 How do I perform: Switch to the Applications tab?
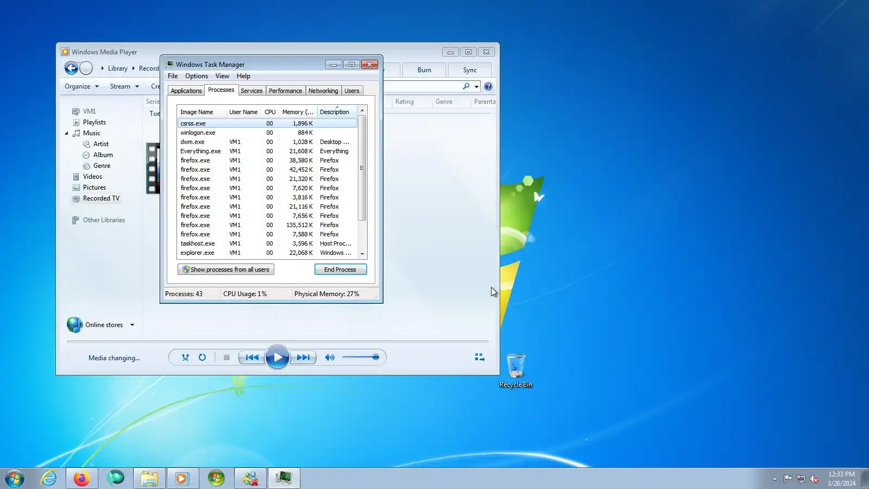coord(186,91)
